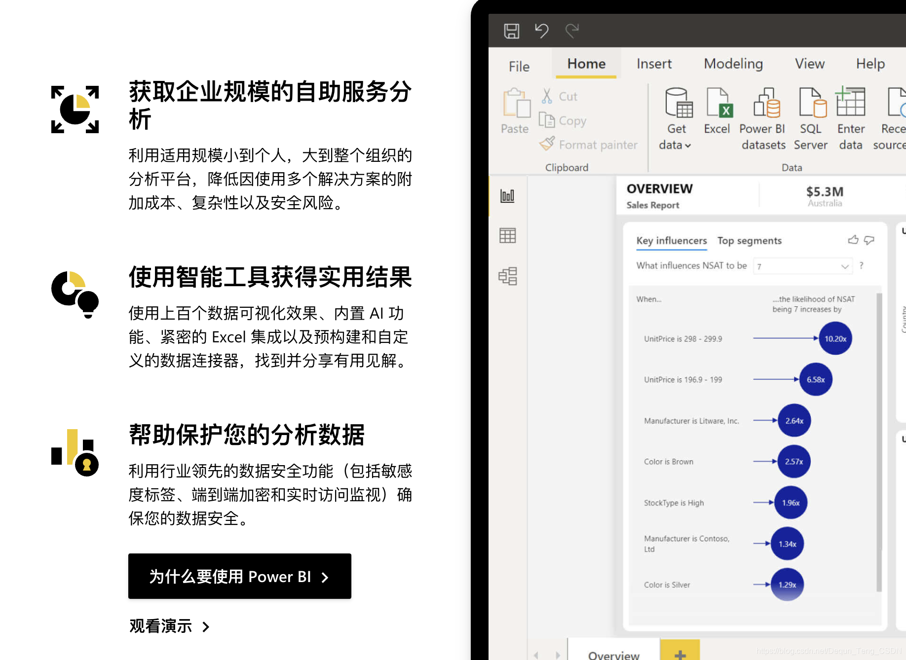The width and height of the screenshot is (906, 660).
Task: Open the Insert ribbon tab
Action: click(x=654, y=64)
